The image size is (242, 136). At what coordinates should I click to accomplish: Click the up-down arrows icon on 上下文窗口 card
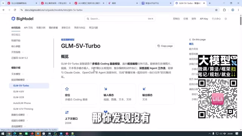[x=67, y=112]
